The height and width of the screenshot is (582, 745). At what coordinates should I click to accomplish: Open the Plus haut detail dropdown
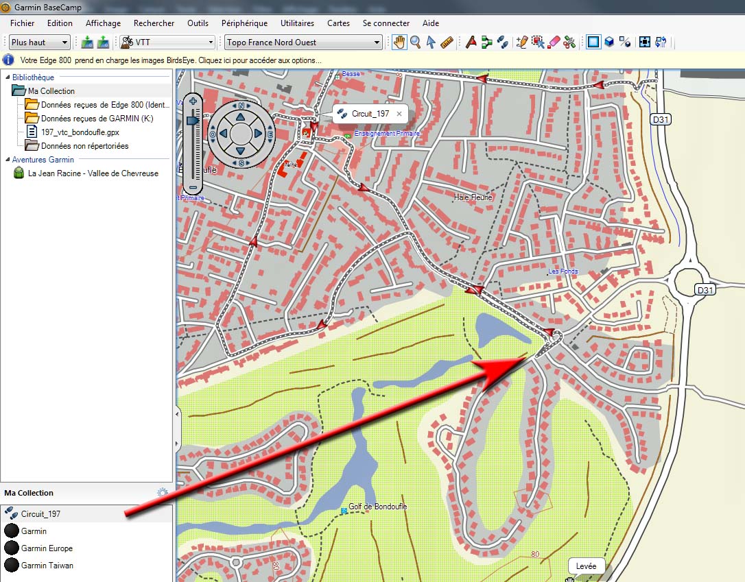pyautogui.click(x=40, y=43)
